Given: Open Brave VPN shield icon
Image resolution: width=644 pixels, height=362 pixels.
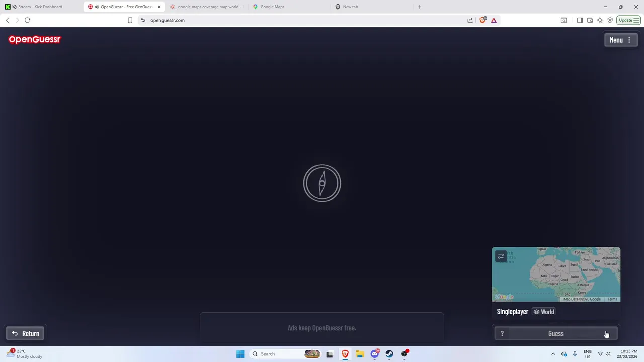Looking at the screenshot, I should tap(610, 20).
